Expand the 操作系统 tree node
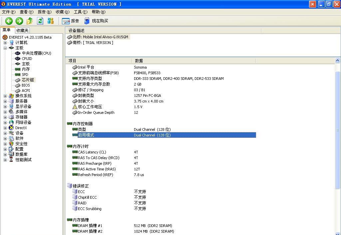341x235 pixels. [5, 96]
